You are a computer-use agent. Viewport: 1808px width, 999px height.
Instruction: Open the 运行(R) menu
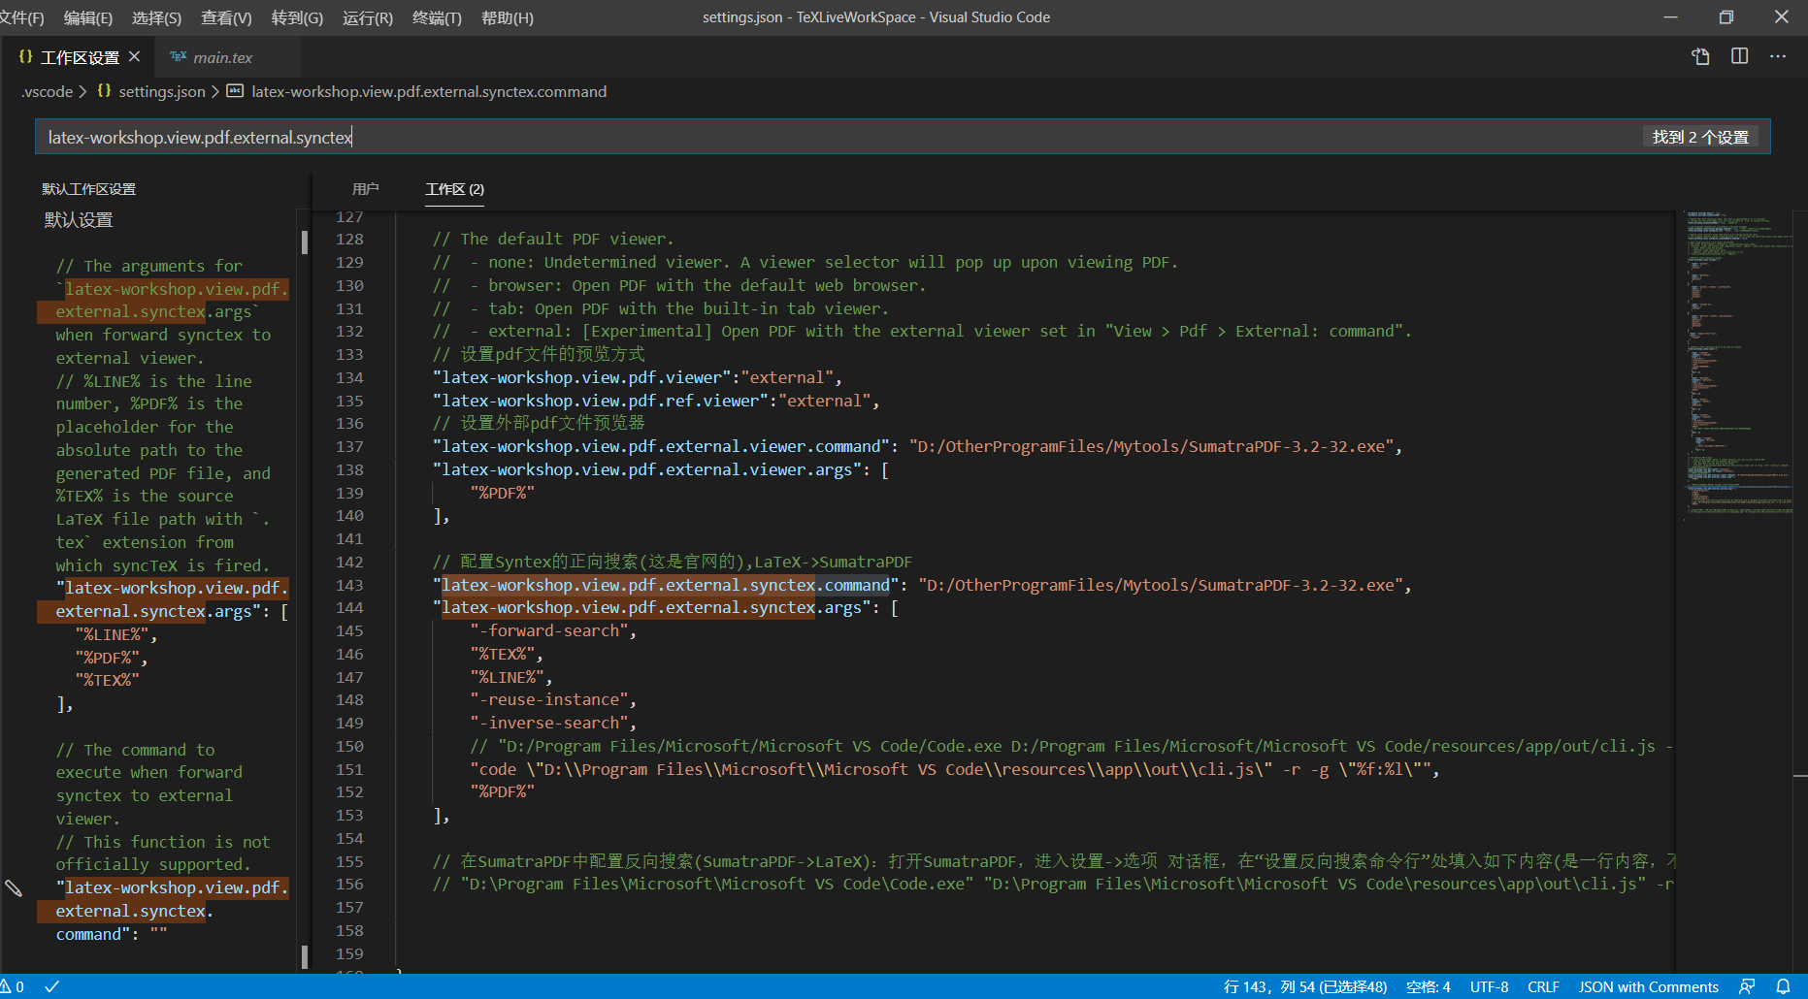pos(366,17)
